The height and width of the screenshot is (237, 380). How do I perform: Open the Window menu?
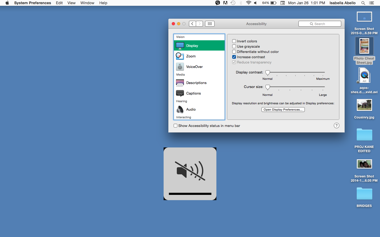click(x=87, y=3)
